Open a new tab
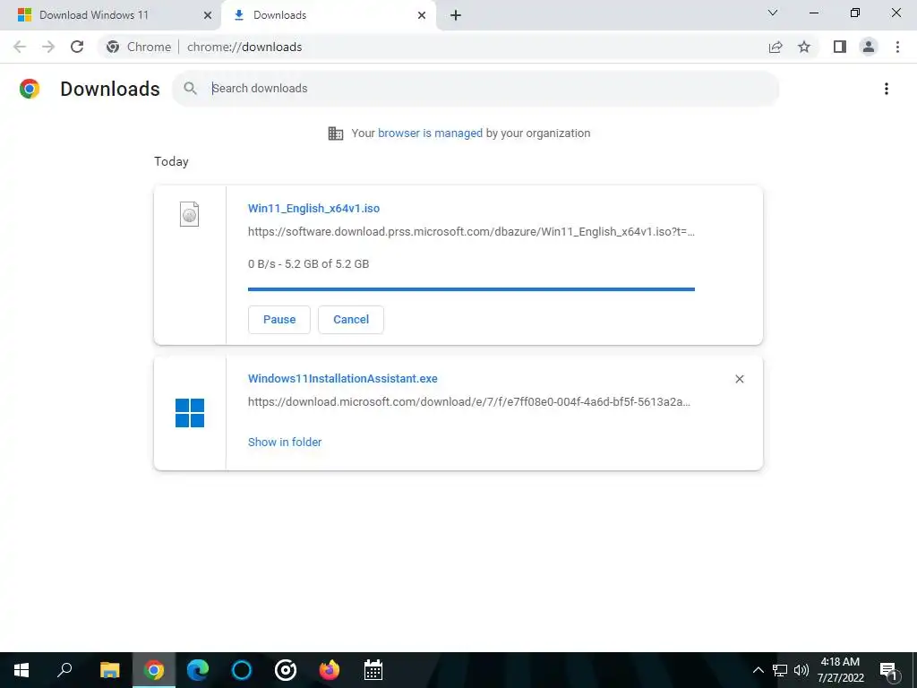The width and height of the screenshot is (917, 688). [x=456, y=15]
